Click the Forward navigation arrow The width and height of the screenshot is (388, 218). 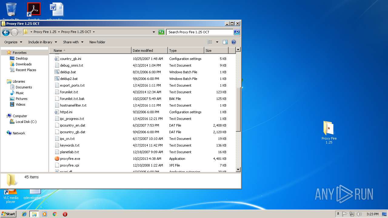point(14,32)
